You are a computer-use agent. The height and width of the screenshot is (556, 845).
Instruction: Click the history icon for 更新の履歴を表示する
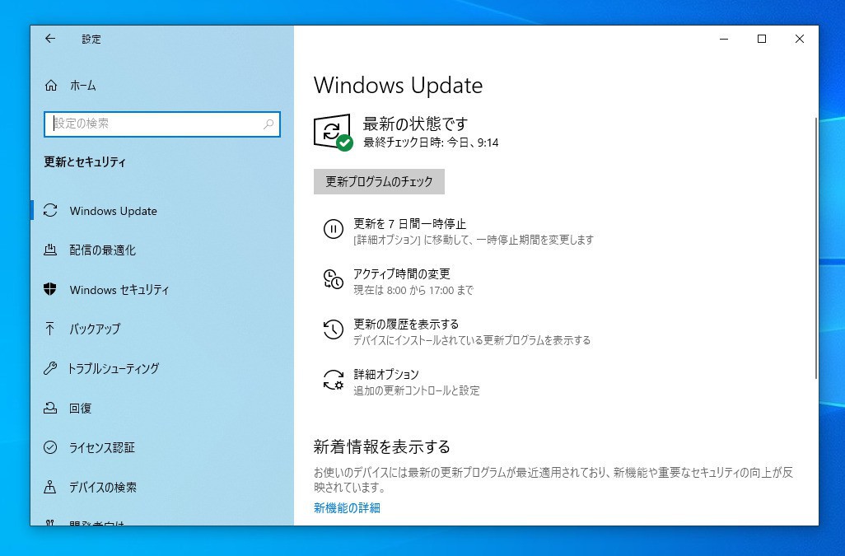pos(333,329)
